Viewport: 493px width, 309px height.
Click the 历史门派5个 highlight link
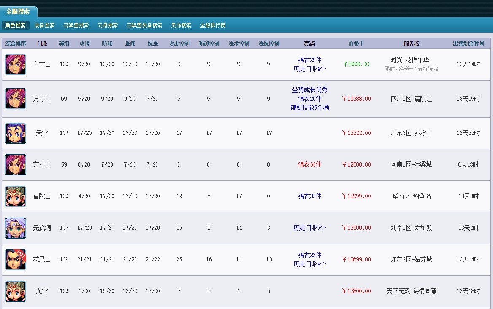pyautogui.click(x=310, y=228)
